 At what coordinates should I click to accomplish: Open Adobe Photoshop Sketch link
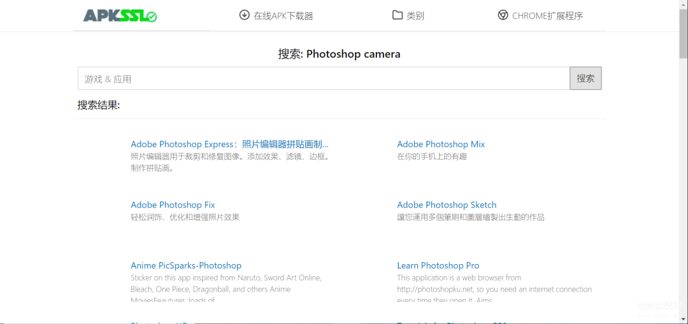447,205
